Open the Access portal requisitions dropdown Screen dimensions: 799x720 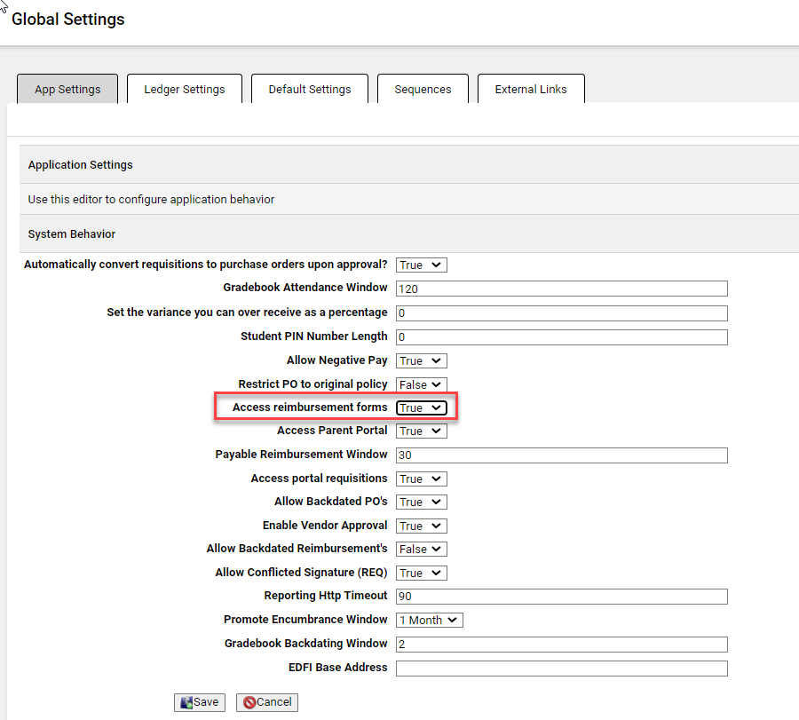[420, 479]
